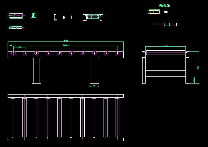Click the 140 foot-width dimension text
The height and width of the screenshot is (147, 208).
tap(94, 86)
